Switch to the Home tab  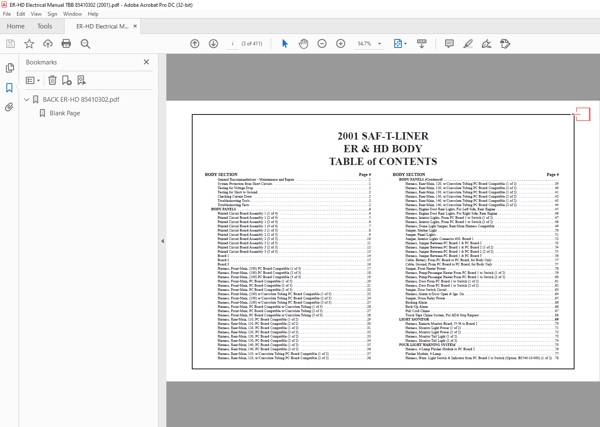pos(16,26)
